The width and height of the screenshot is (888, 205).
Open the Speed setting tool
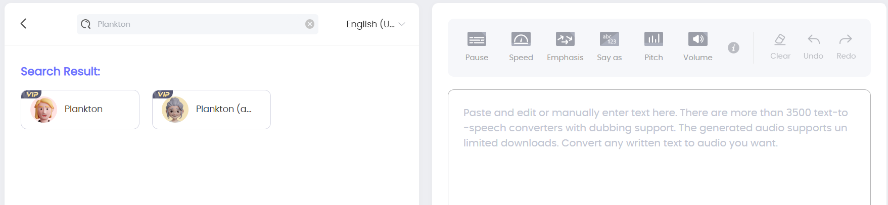click(x=521, y=46)
